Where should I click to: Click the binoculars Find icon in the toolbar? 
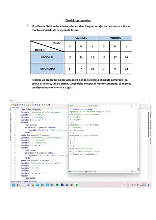[35, 105]
